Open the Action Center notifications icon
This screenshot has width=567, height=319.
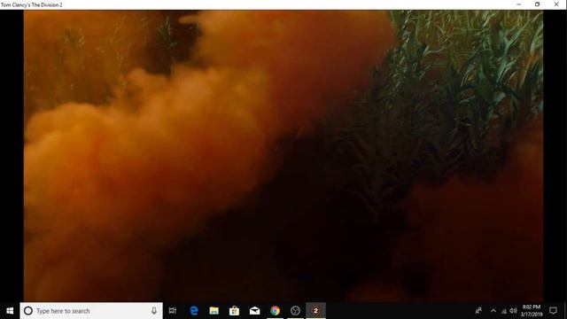pyautogui.click(x=553, y=311)
